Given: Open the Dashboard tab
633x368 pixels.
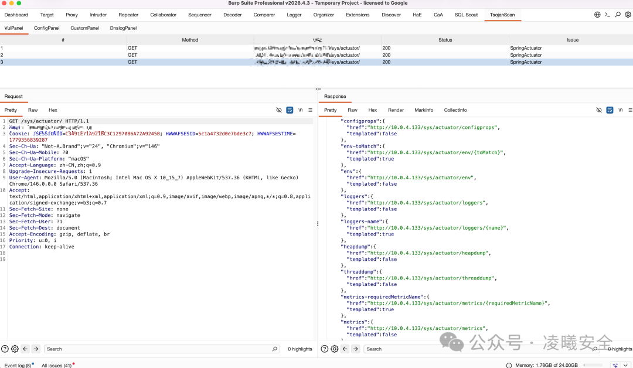Looking at the screenshot, I should click(16, 15).
